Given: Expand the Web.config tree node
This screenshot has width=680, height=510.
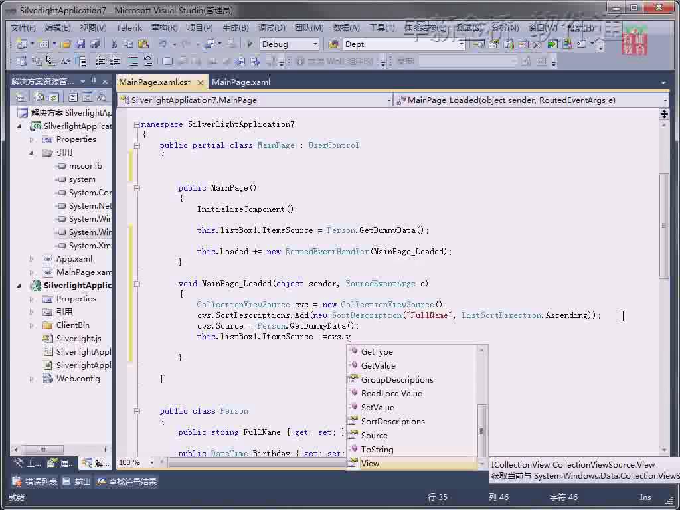Looking at the screenshot, I should [31, 379].
